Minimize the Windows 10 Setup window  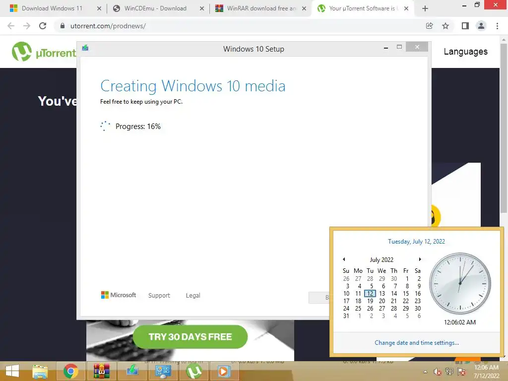click(x=386, y=48)
